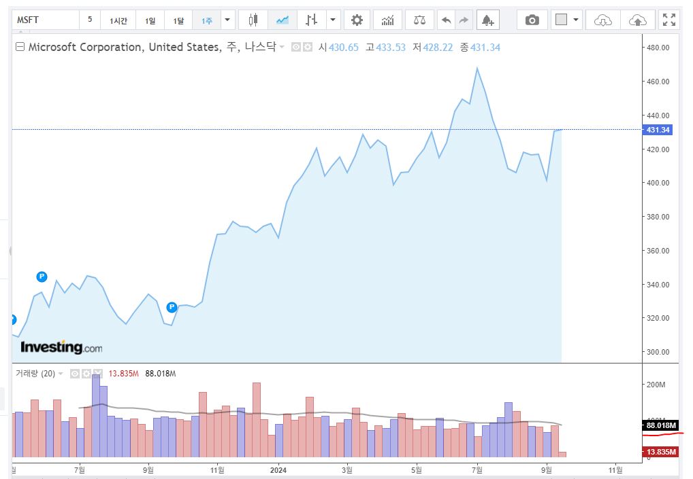Open settings gear for MSFT series legend
Viewport: 693px width, 479px height.
pyautogui.click(x=308, y=47)
